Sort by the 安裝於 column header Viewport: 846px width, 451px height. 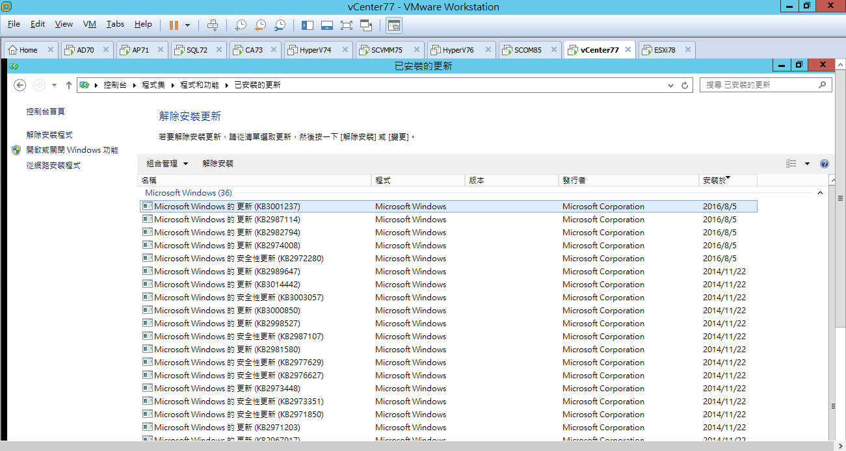point(728,181)
